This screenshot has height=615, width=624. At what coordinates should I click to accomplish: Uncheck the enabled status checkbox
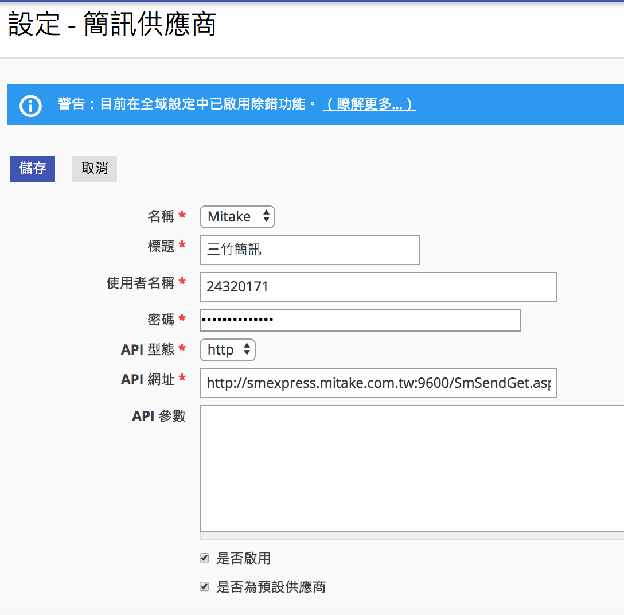[204, 557]
